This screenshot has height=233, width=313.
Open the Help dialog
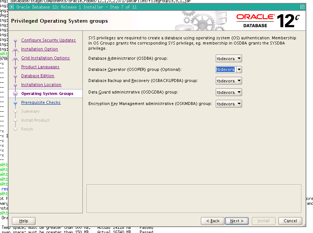[23, 220]
